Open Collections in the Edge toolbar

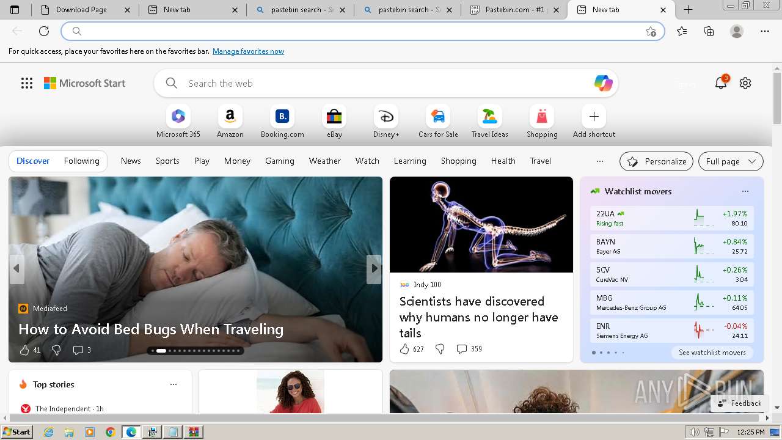[x=709, y=31]
